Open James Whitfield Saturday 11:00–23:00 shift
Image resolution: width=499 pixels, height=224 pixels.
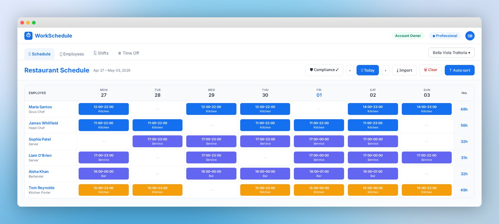pyautogui.click(x=373, y=125)
